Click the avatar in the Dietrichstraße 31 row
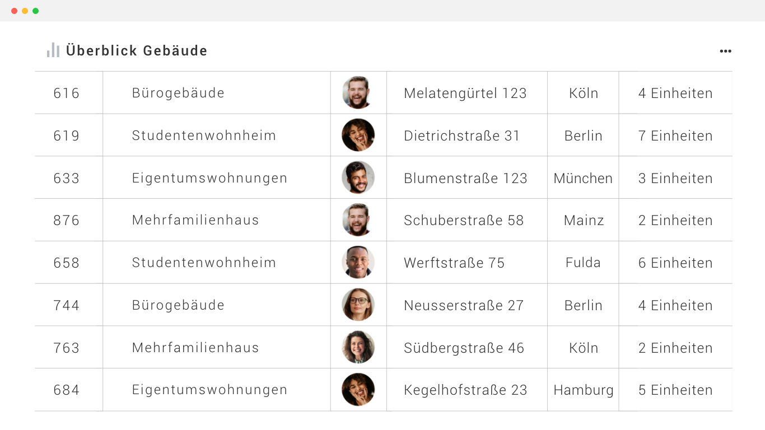This screenshot has height=430, width=765. 358,135
